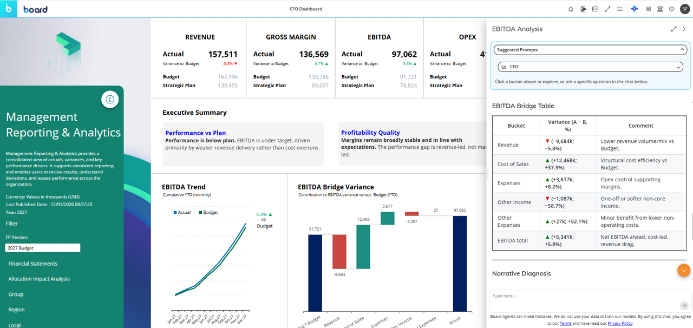Expand the EBITDA Analysis panel to full size
This screenshot has height=328, width=693.
(x=674, y=29)
